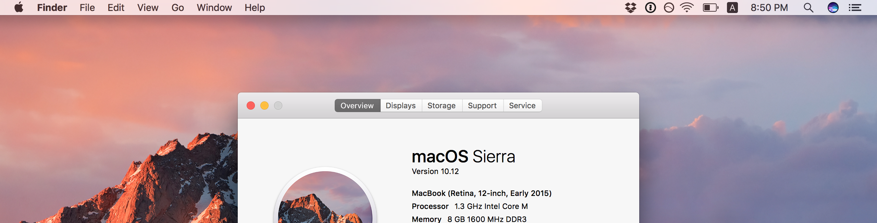Open the Apple menu
Screen dimensions: 877x223
coord(19,7)
